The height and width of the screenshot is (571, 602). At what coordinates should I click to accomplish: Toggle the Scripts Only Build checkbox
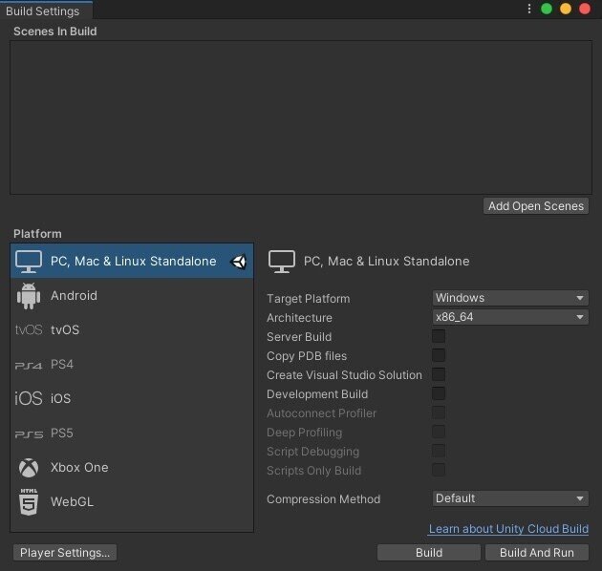pos(439,470)
